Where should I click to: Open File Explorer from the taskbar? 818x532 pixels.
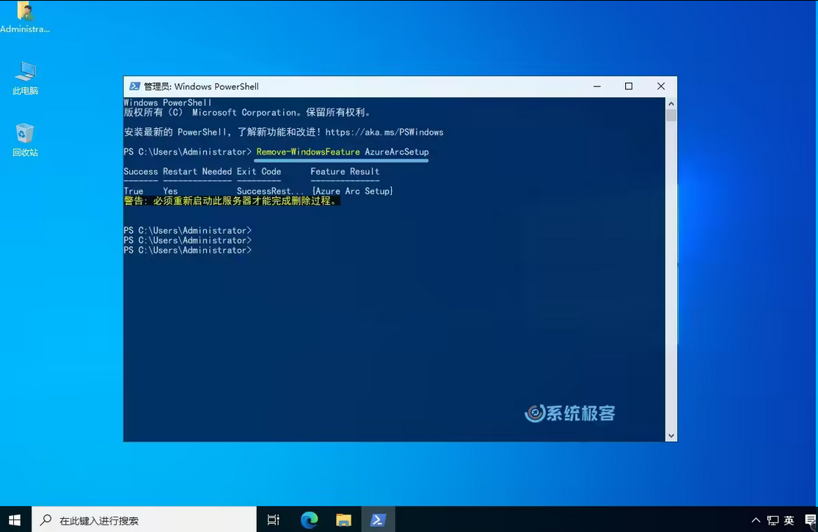(x=343, y=520)
